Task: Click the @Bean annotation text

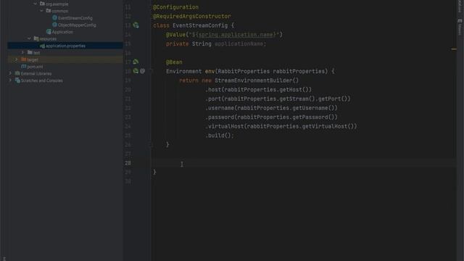Action: click(174, 62)
